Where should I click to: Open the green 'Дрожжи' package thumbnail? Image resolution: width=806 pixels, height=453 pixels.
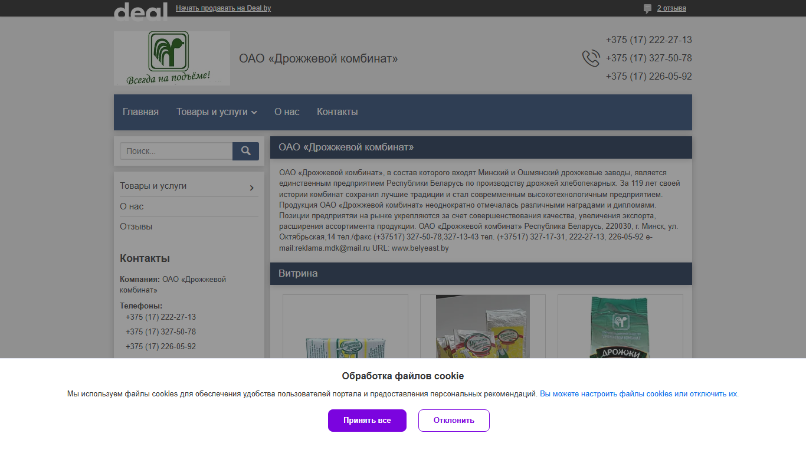pos(620,326)
